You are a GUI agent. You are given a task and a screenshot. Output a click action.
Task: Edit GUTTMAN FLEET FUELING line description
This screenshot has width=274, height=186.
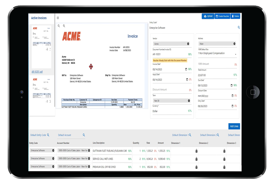(x=110, y=151)
